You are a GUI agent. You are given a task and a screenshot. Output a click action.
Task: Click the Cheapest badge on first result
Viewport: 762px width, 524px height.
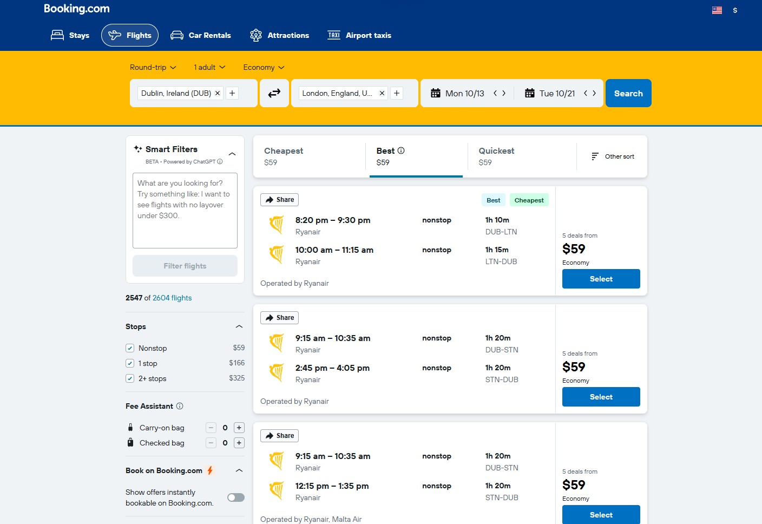[x=529, y=200]
